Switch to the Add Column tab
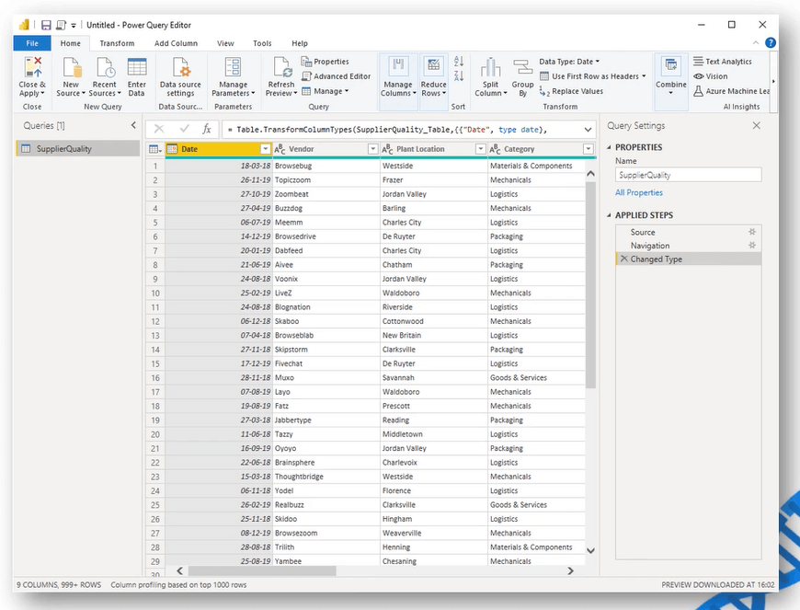The image size is (800, 610). [x=176, y=43]
